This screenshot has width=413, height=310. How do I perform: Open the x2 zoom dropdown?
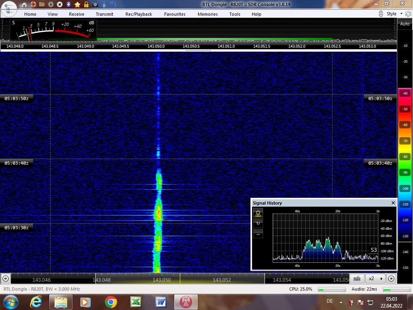click(375, 279)
